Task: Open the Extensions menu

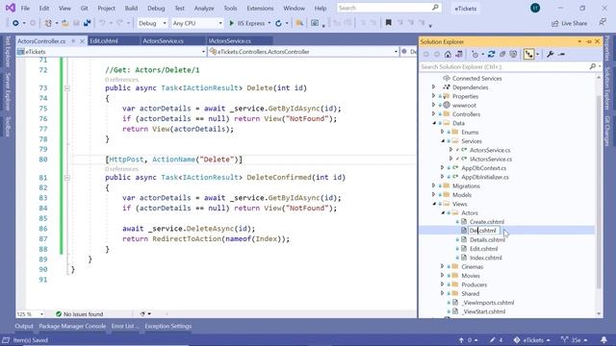Action: click(x=260, y=9)
